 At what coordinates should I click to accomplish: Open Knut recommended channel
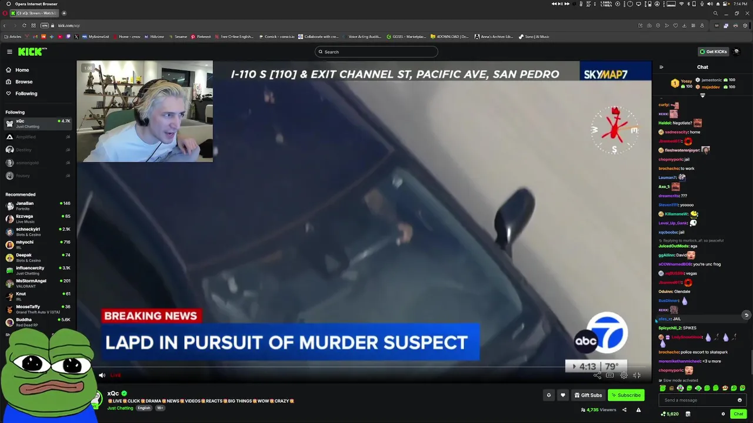[x=38, y=296]
